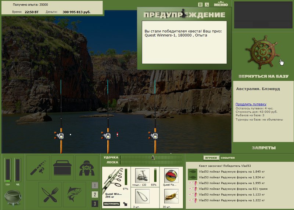
Task: Click the Австралия. Блэквуд location title
Action: click(258, 89)
